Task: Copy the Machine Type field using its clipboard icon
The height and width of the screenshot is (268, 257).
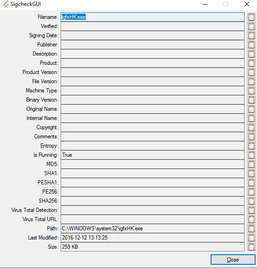Action: click(x=251, y=91)
